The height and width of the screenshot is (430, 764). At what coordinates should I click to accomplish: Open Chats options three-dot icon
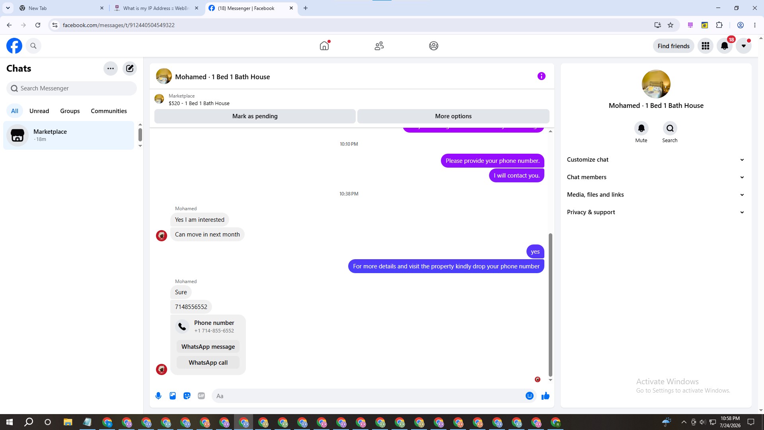click(111, 68)
